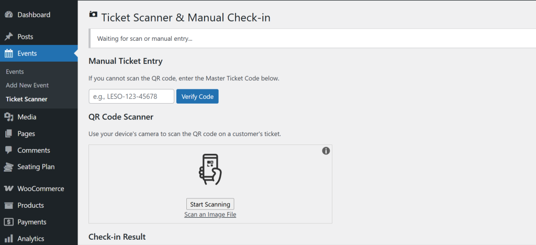Click the Seating Plan icon
This screenshot has height=245, width=536.
[x=9, y=167]
